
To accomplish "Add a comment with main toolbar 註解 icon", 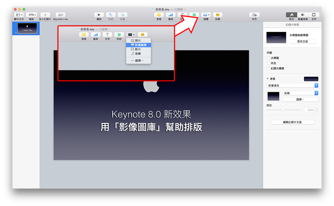I will tap(217, 15).
